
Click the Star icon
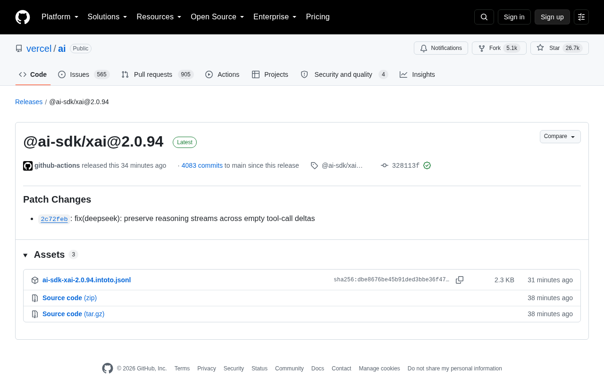(540, 48)
